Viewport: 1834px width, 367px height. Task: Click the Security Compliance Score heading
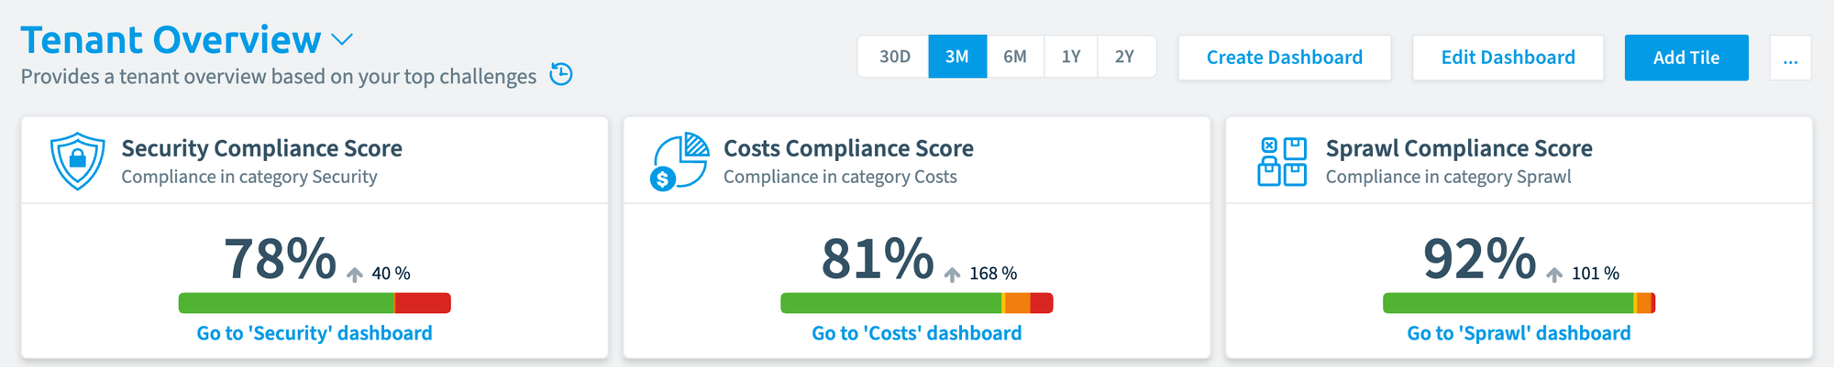point(261,148)
